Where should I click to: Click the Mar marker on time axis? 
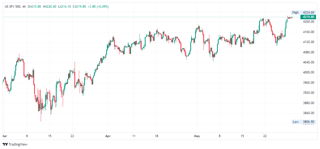coord(4,136)
